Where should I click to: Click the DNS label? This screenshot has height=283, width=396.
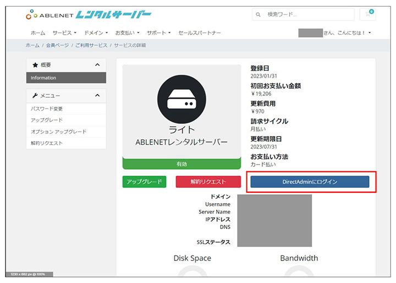pos(225,227)
